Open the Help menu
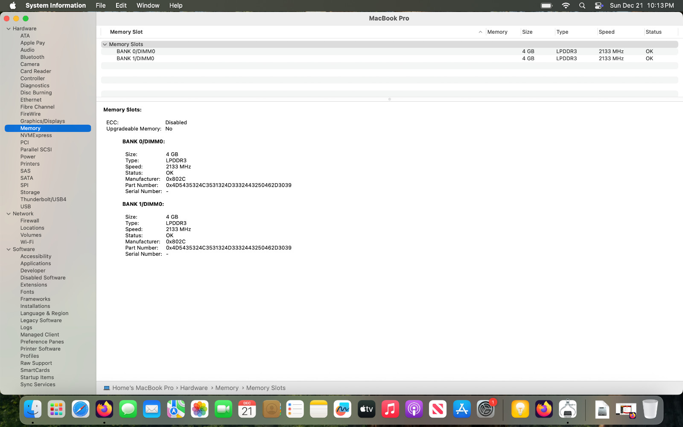 pyautogui.click(x=176, y=6)
